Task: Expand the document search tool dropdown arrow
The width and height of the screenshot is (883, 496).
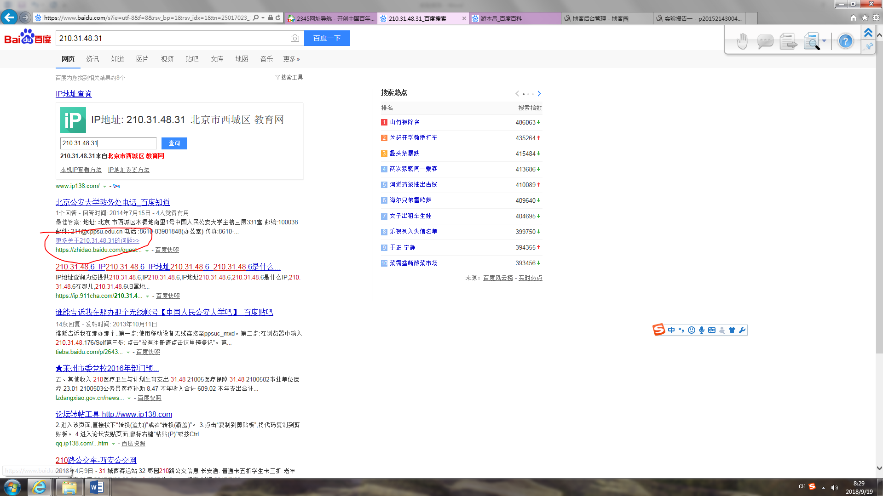Action: pyautogui.click(x=824, y=41)
